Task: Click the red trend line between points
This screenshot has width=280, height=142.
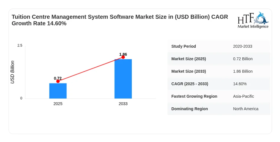Action: click(x=91, y=69)
